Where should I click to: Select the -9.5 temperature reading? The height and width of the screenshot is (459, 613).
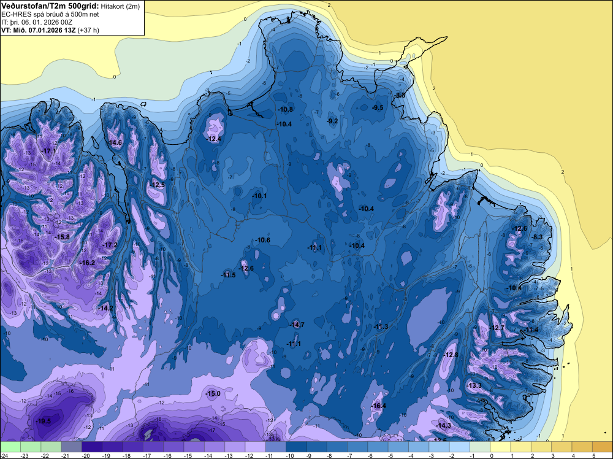[377, 107]
